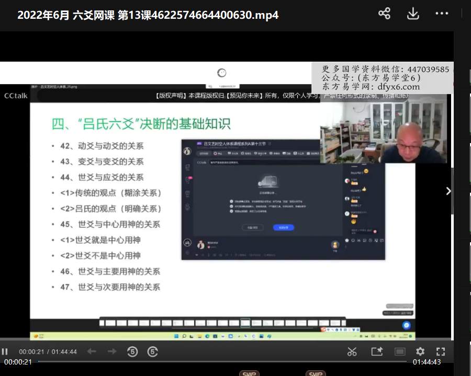471x376 pixels.
Task: Expand the side panel chevron on right
Action: pos(448,191)
